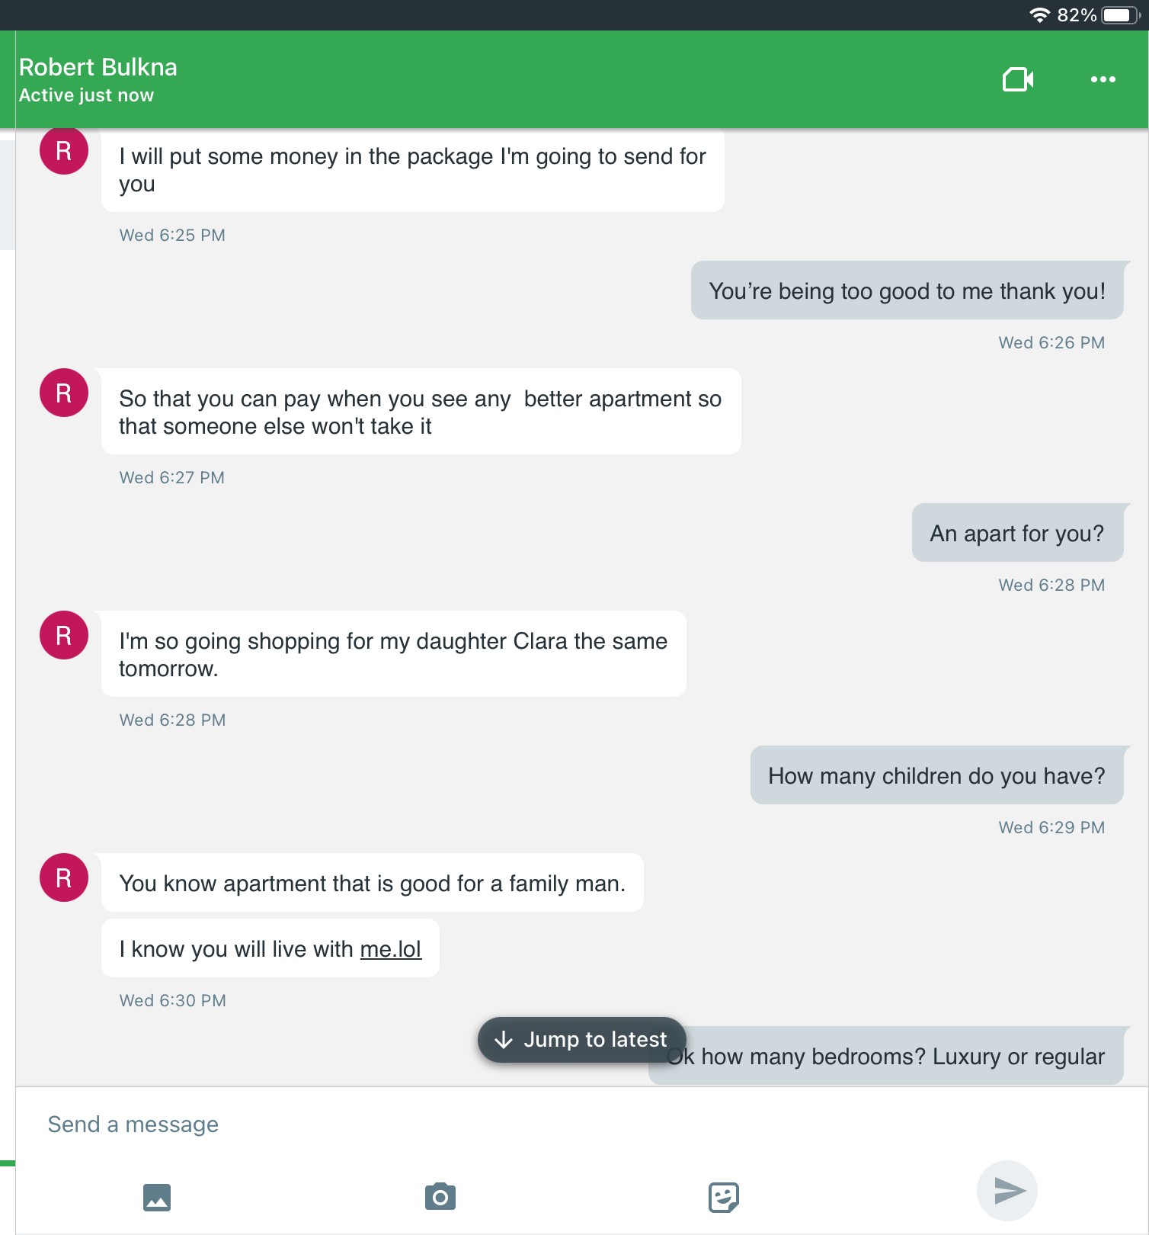The image size is (1149, 1235).
Task: Open the me.lol link
Action: (391, 949)
